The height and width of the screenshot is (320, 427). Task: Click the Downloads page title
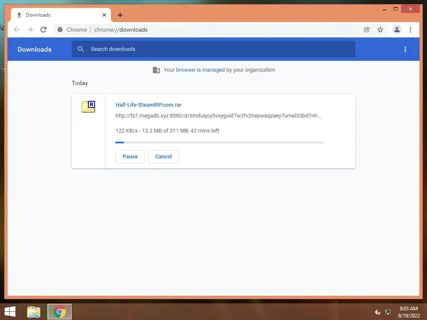tap(34, 49)
